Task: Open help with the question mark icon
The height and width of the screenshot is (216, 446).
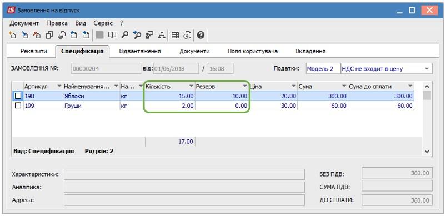Action: point(201,35)
